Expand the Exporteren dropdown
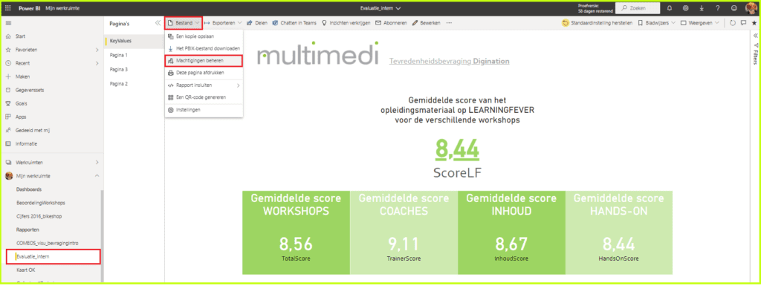 223,23
